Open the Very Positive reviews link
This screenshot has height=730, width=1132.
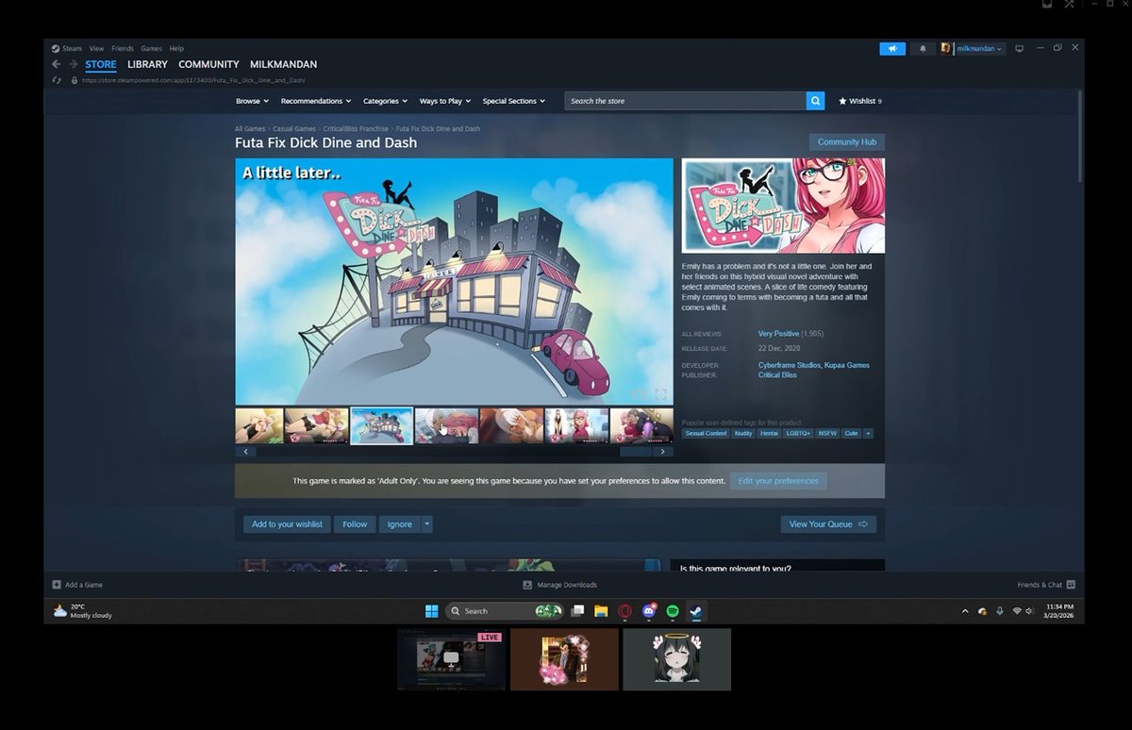[778, 334]
